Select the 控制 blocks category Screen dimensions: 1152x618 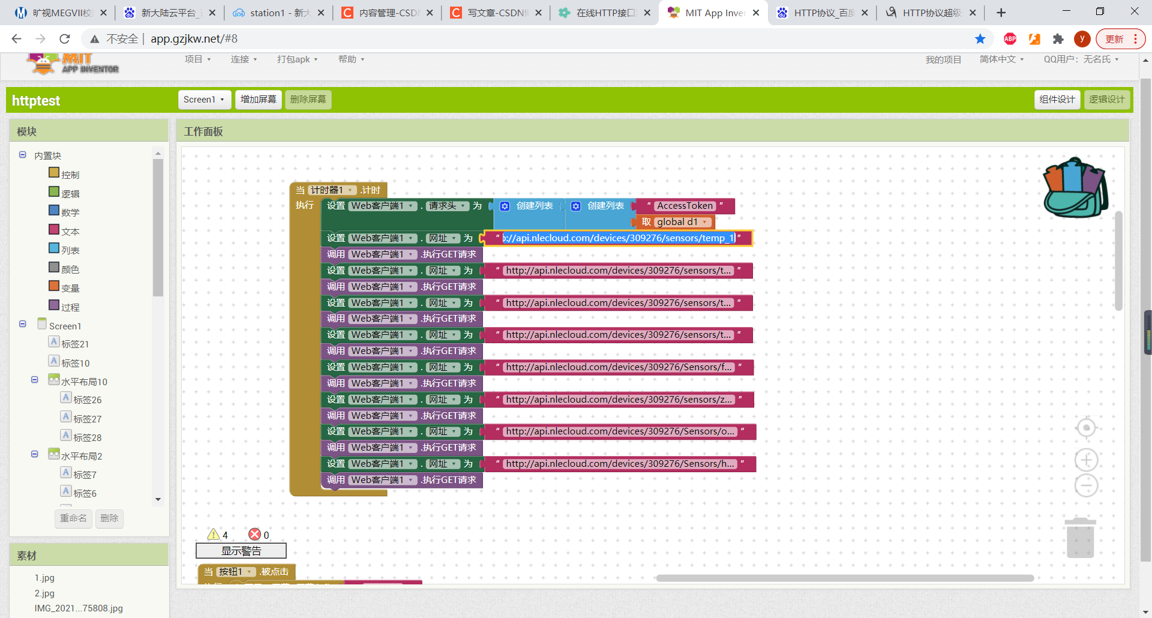(64, 174)
